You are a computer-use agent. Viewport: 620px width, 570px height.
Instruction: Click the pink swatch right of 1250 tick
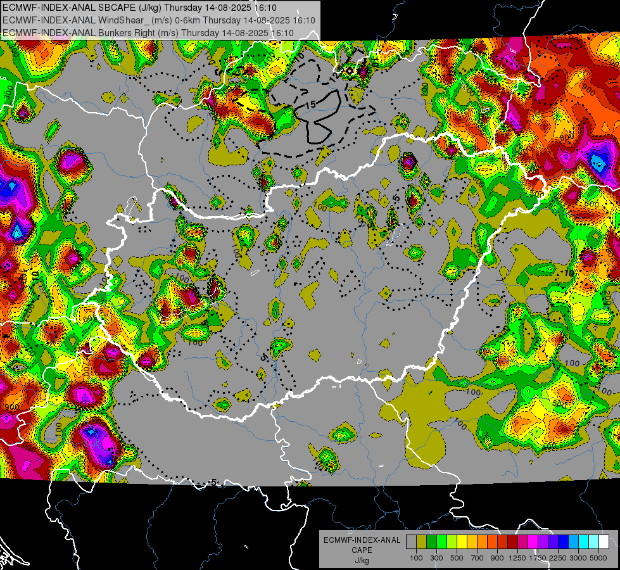coord(522,542)
